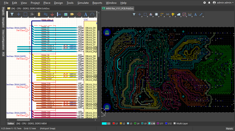
Task: Open the Window menu
Action: coord(111,3)
